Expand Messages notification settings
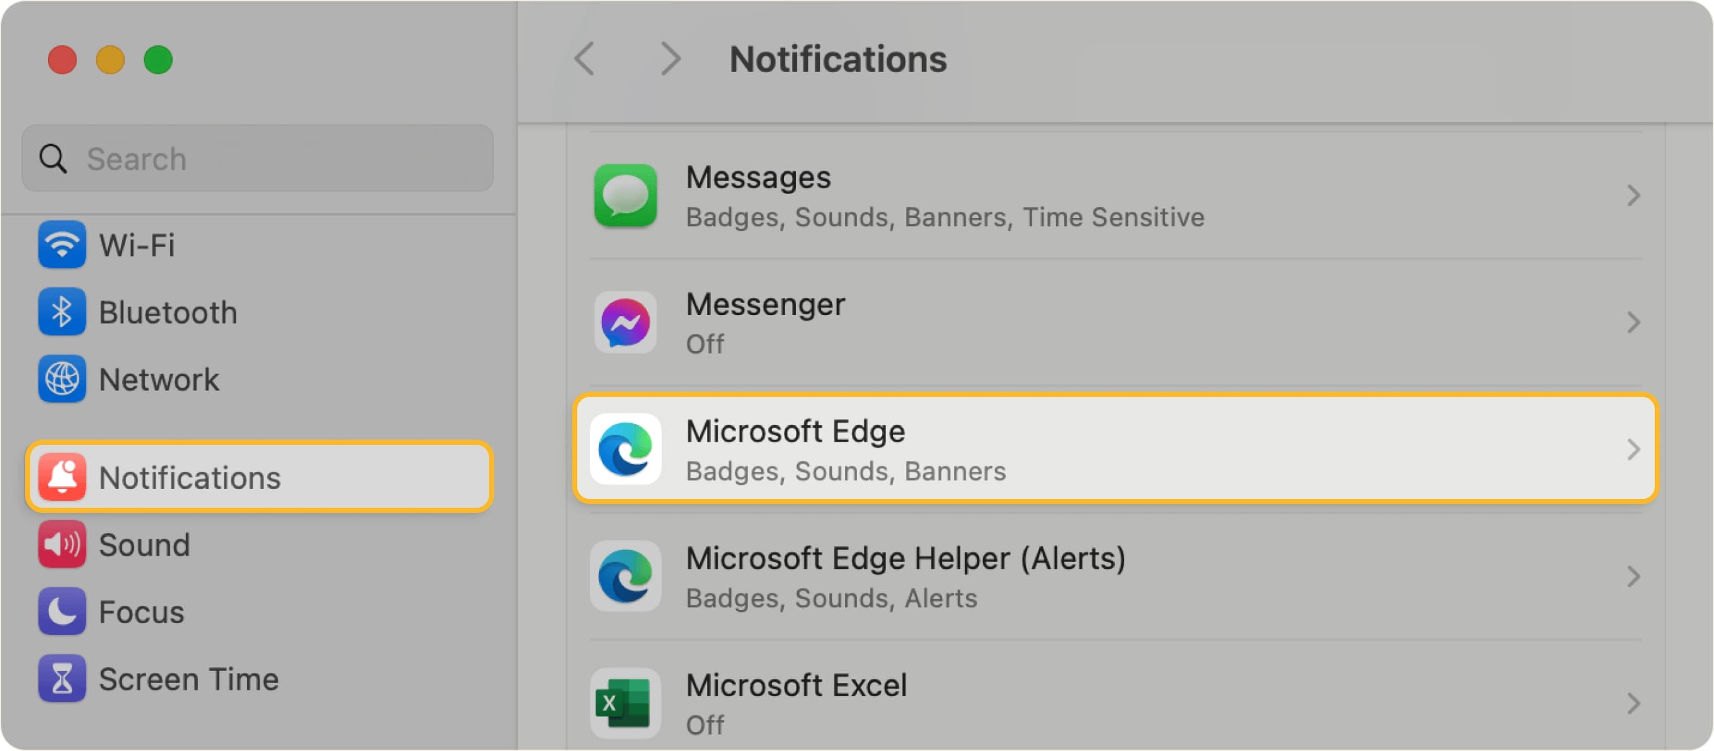This screenshot has width=1714, height=751. tap(1634, 195)
